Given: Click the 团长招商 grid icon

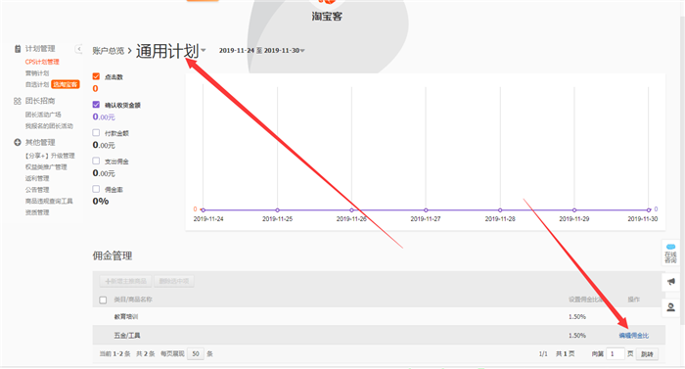Looking at the screenshot, I should (x=18, y=101).
